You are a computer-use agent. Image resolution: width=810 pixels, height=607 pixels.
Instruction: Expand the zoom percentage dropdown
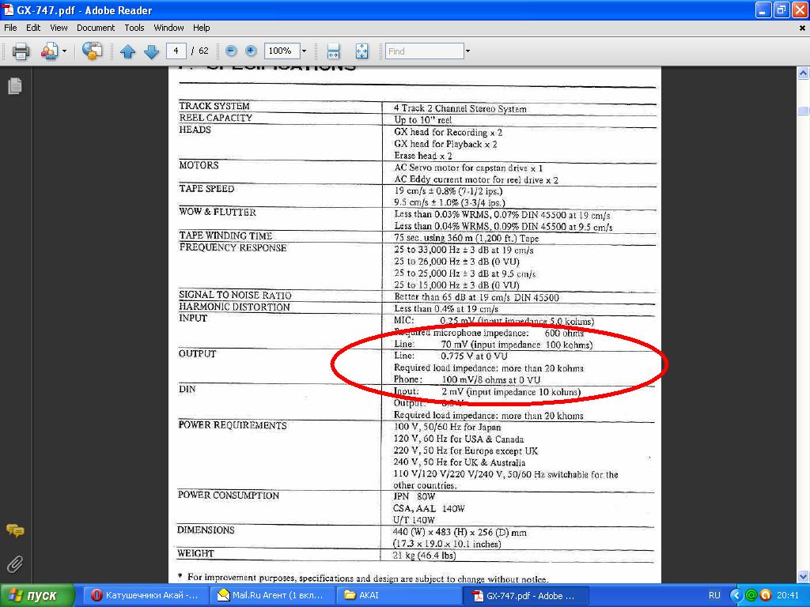click(x=304, y=51)
